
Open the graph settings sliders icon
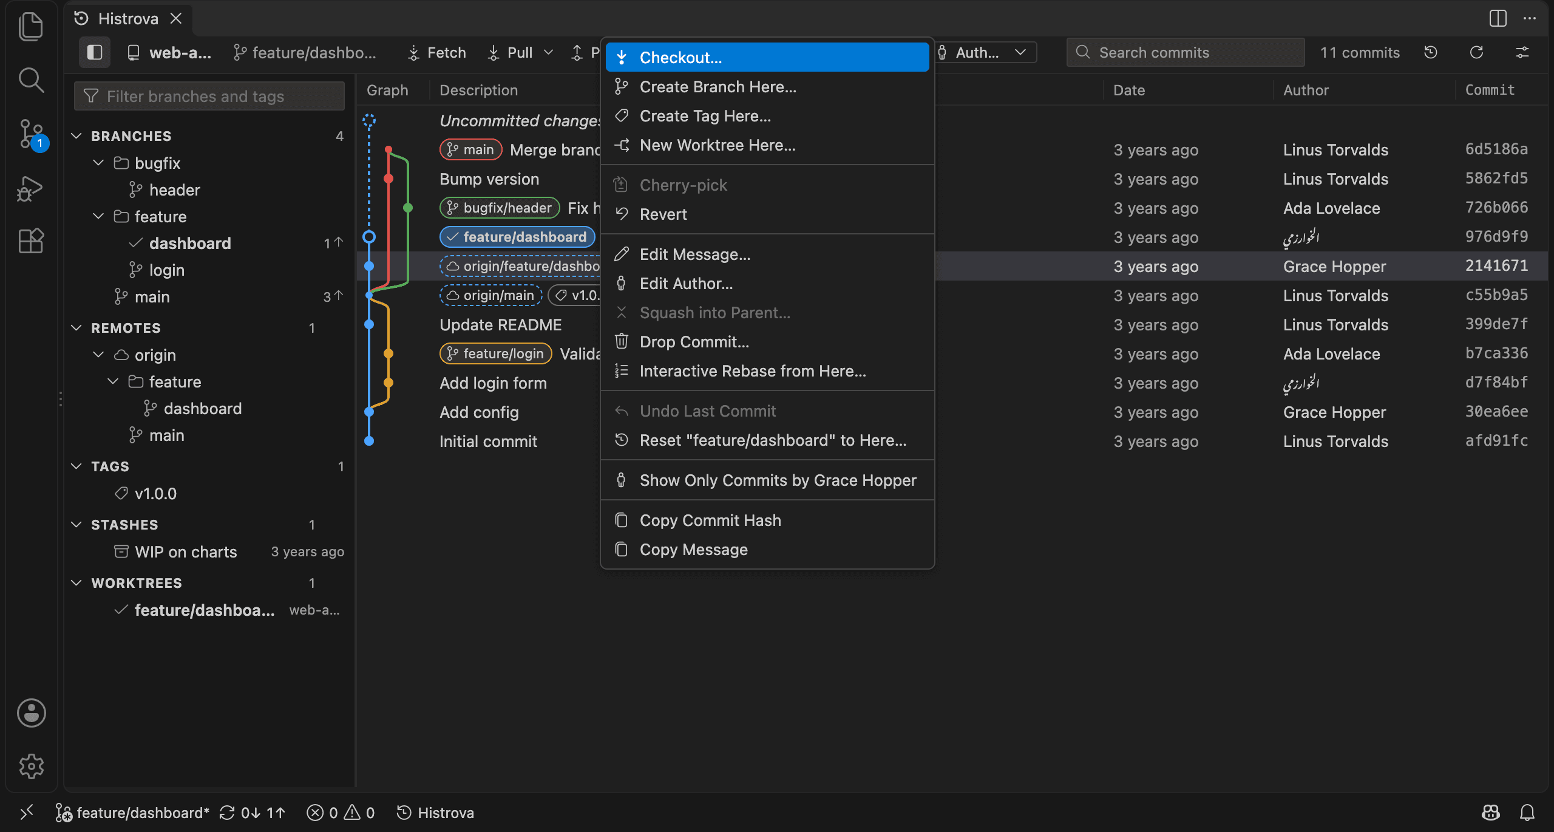pyautogui.click(x=1522, y=52)
